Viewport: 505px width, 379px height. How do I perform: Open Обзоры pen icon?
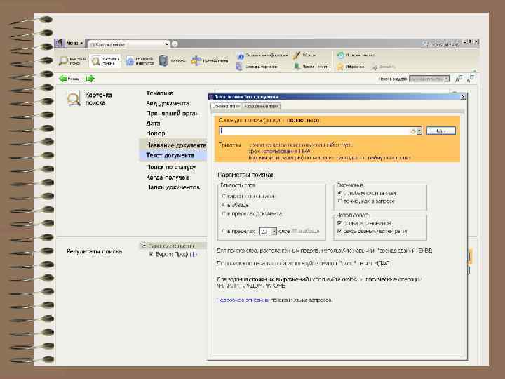coord(296,55)
